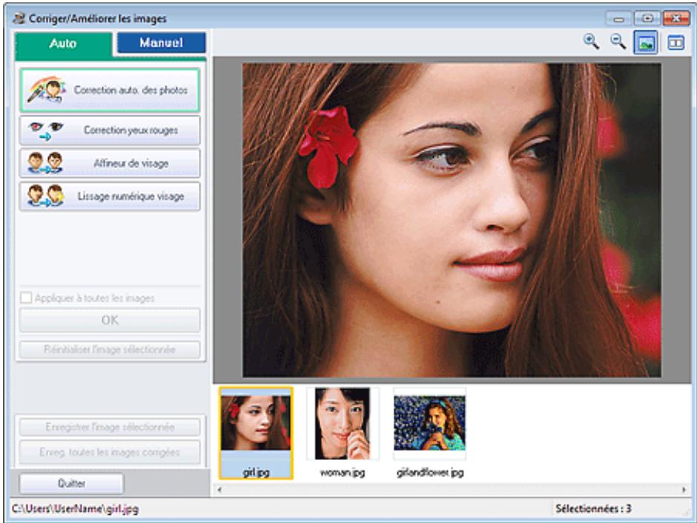Click Enreg. toutes les images corrigées
Viewport: 697px width, 523px height.
(x=109, y=452)
